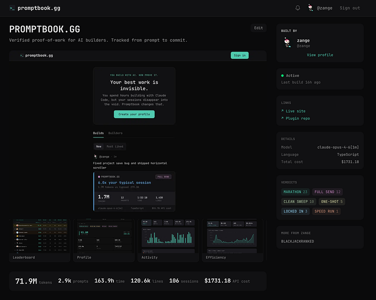Switch to the Builds tab
The width and height of the screenshot is (376, 300).
[x=98, y=133]
